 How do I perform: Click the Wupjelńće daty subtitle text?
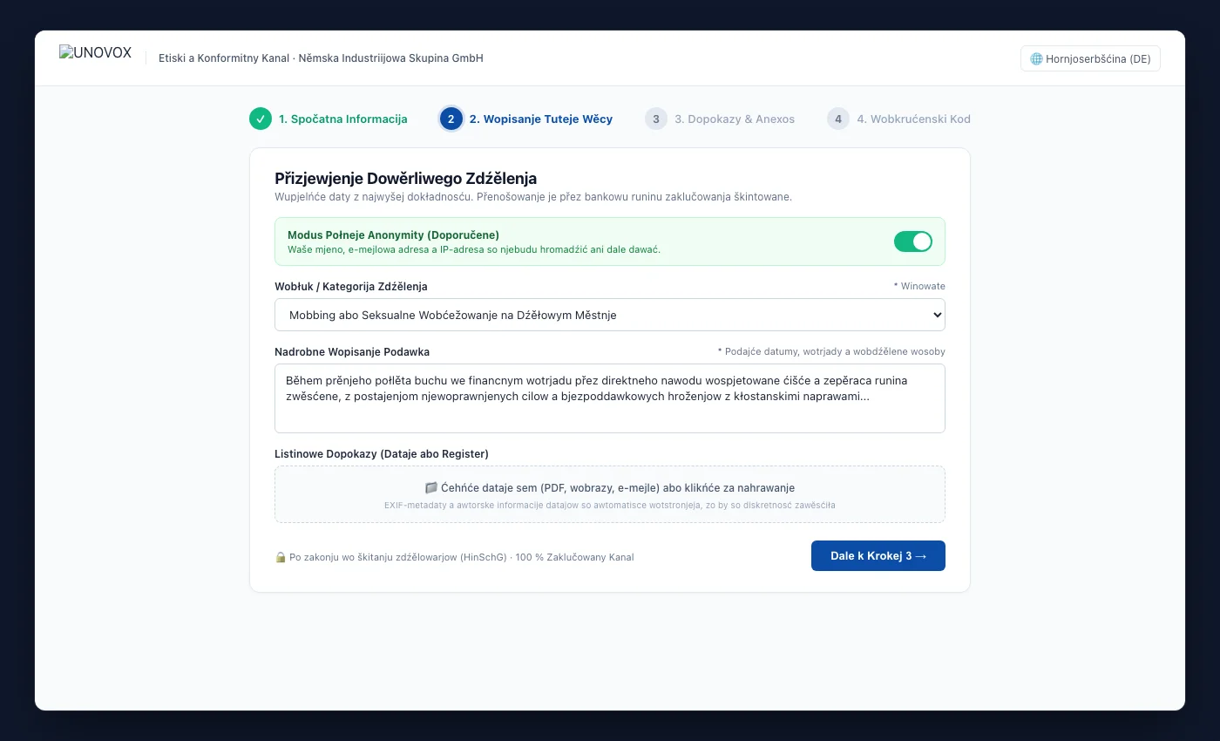533,197
